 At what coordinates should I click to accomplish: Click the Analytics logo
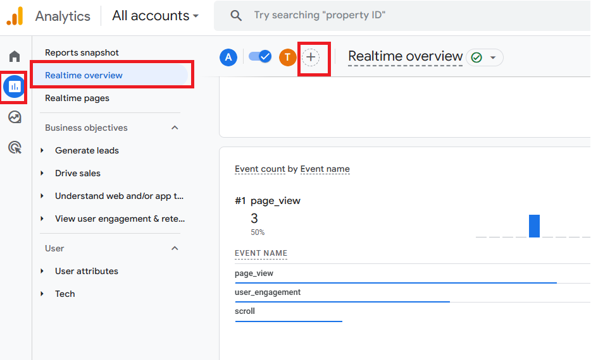click(15, 16)
